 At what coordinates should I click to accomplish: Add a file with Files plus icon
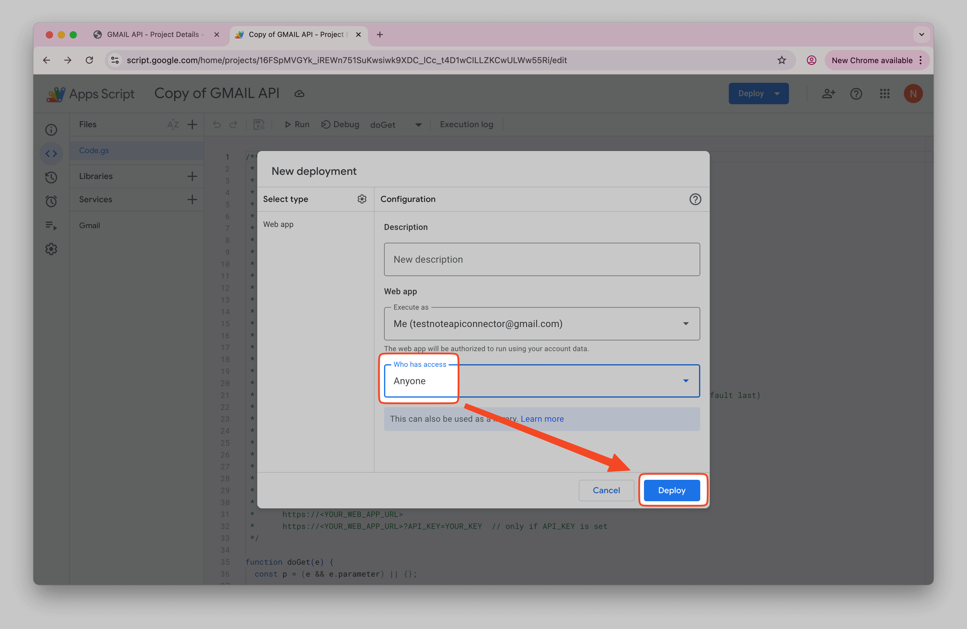(x=192, y=124)
